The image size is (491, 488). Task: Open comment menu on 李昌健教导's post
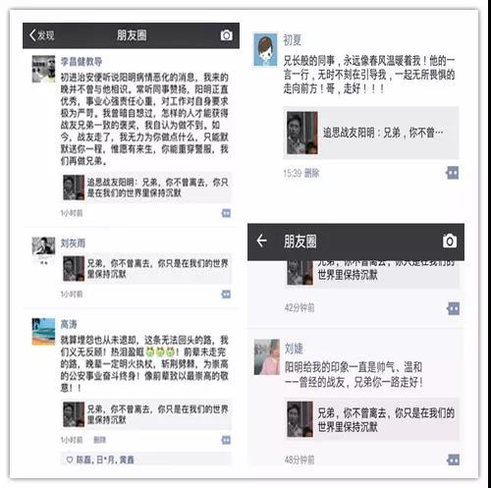pos(226,213)
